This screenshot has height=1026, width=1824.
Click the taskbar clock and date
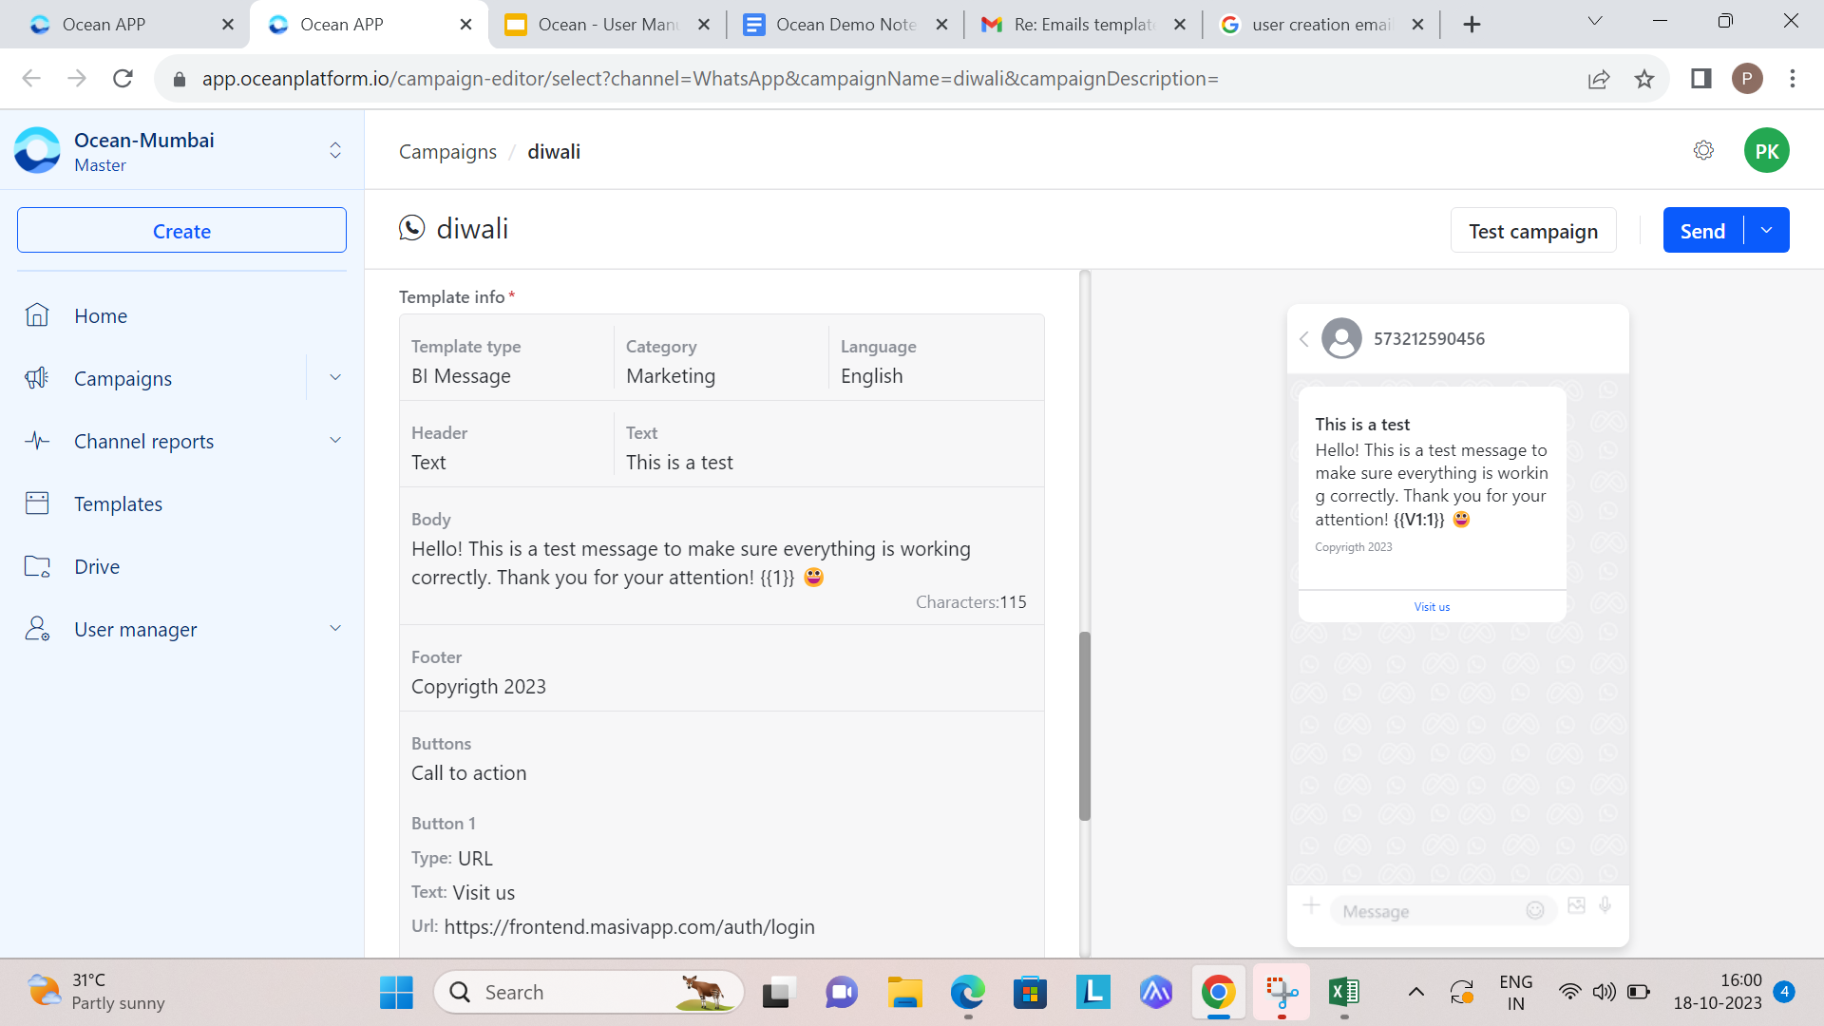point(1717,992)
